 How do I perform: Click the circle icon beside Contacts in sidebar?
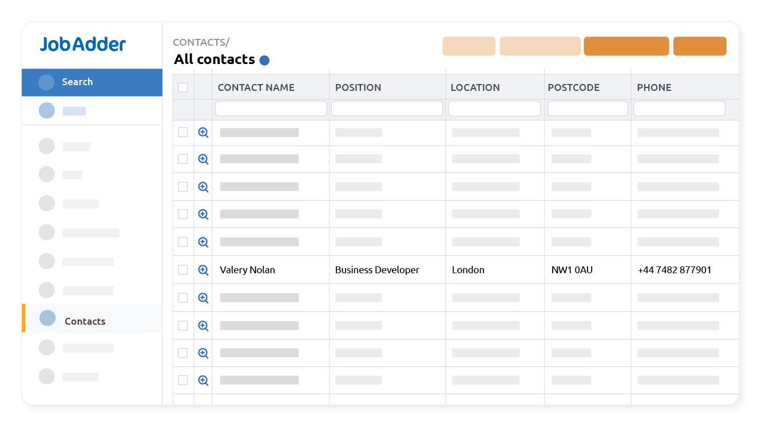pos(46,321)
